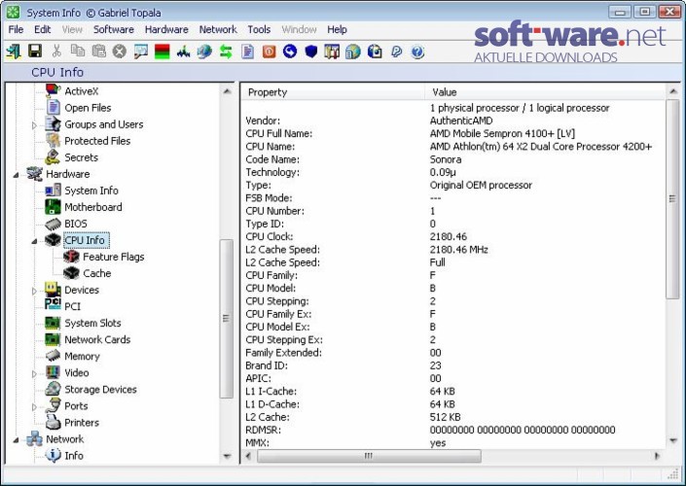Click the 'Brand ID:' property row

coord(453,365)
